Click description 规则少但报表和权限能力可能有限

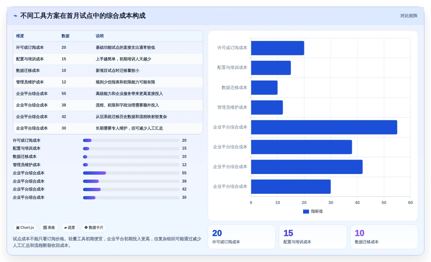click(125, 82)
